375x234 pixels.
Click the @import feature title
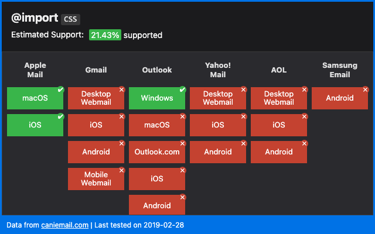click(x=34, y=18)
